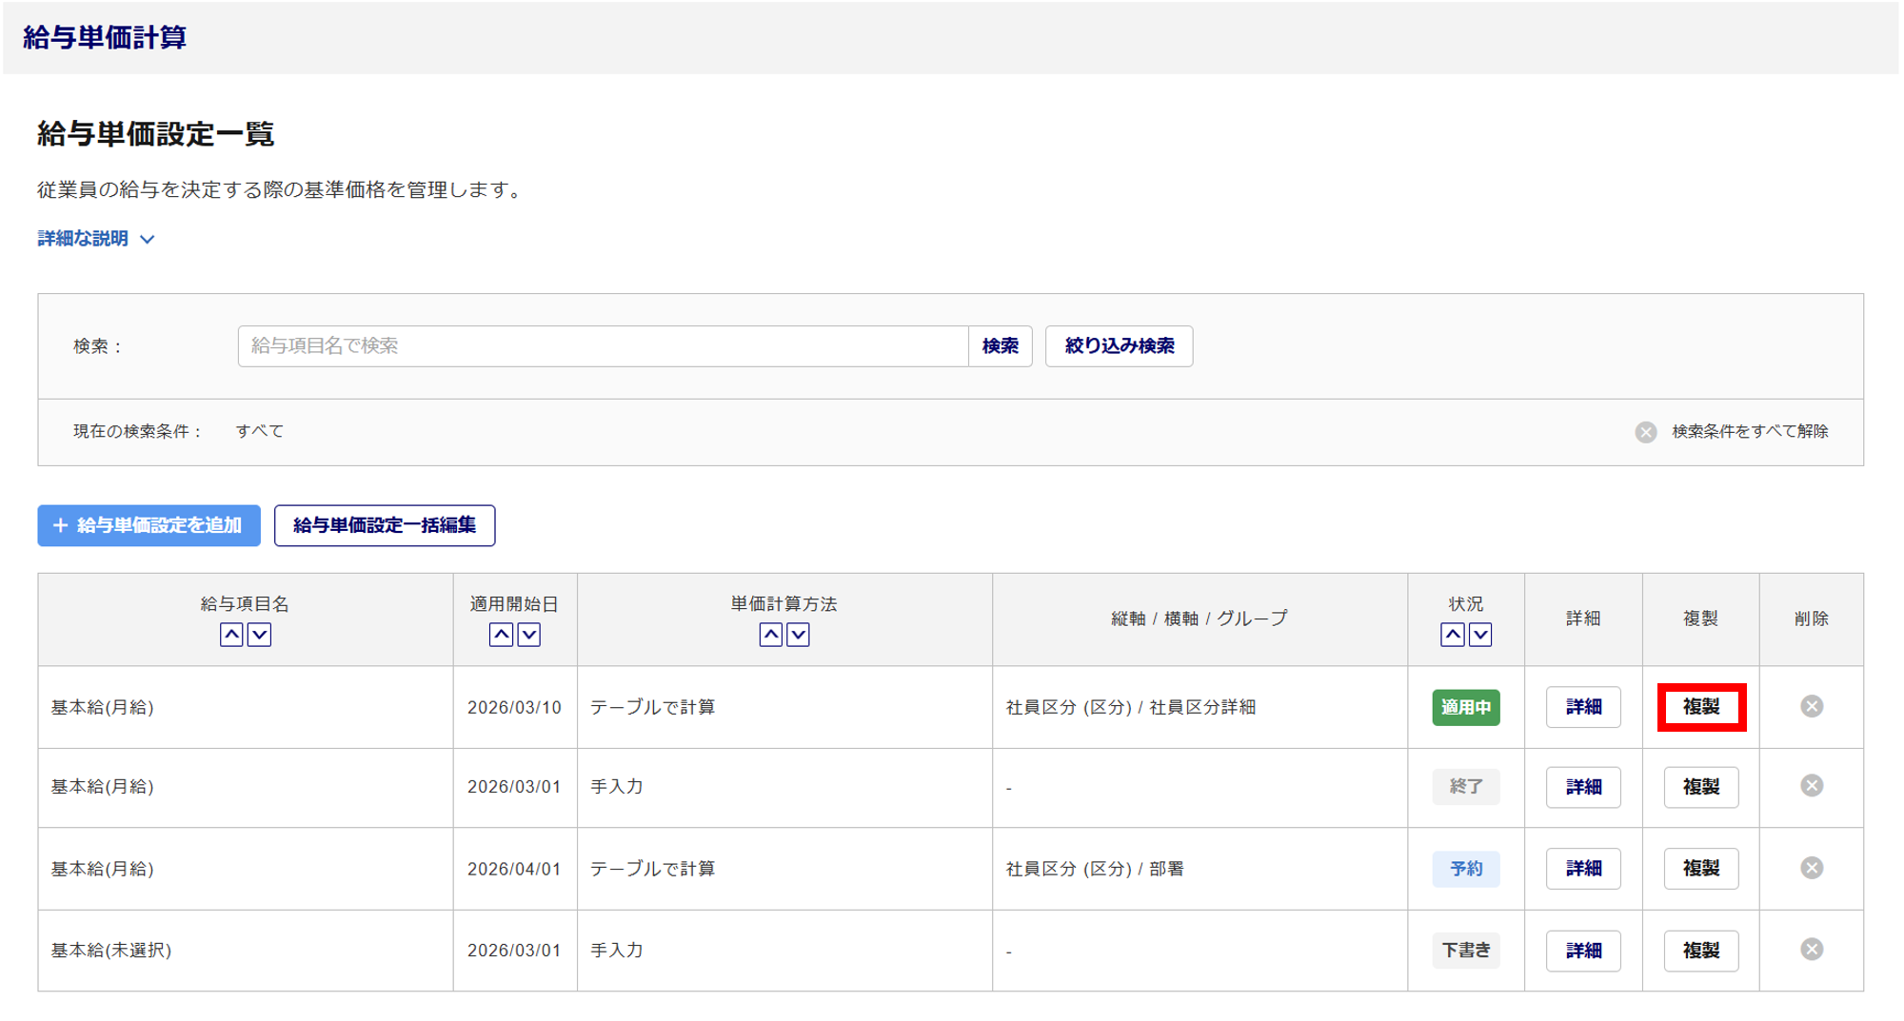Open details of the 予約 row
The height and width of the screenshot is (1021, 1904).
[x=1583, y=869]
